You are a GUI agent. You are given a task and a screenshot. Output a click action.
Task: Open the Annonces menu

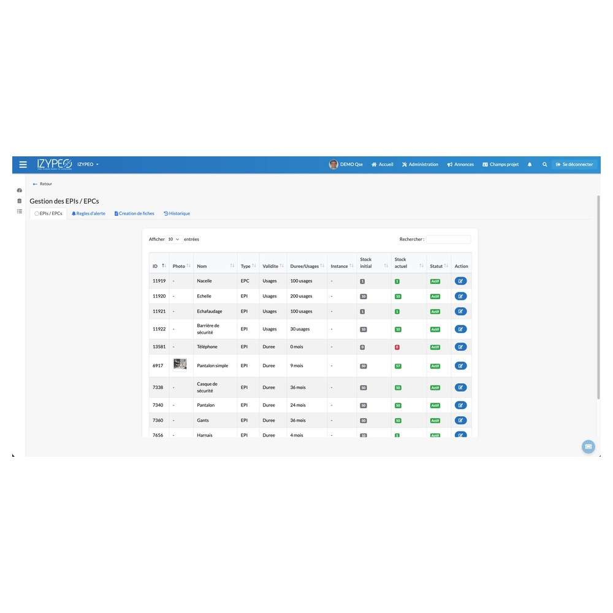pos(460,164)
